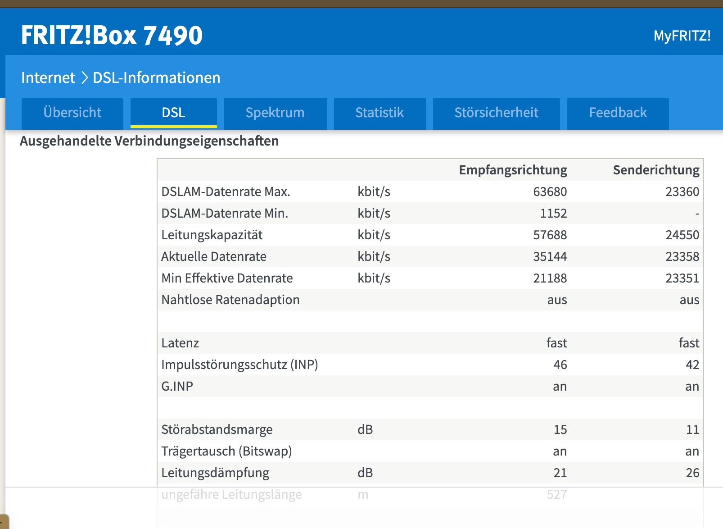Click the Störabstandsmarge row label
Screen dimensions: 723x529
(217, 429)
